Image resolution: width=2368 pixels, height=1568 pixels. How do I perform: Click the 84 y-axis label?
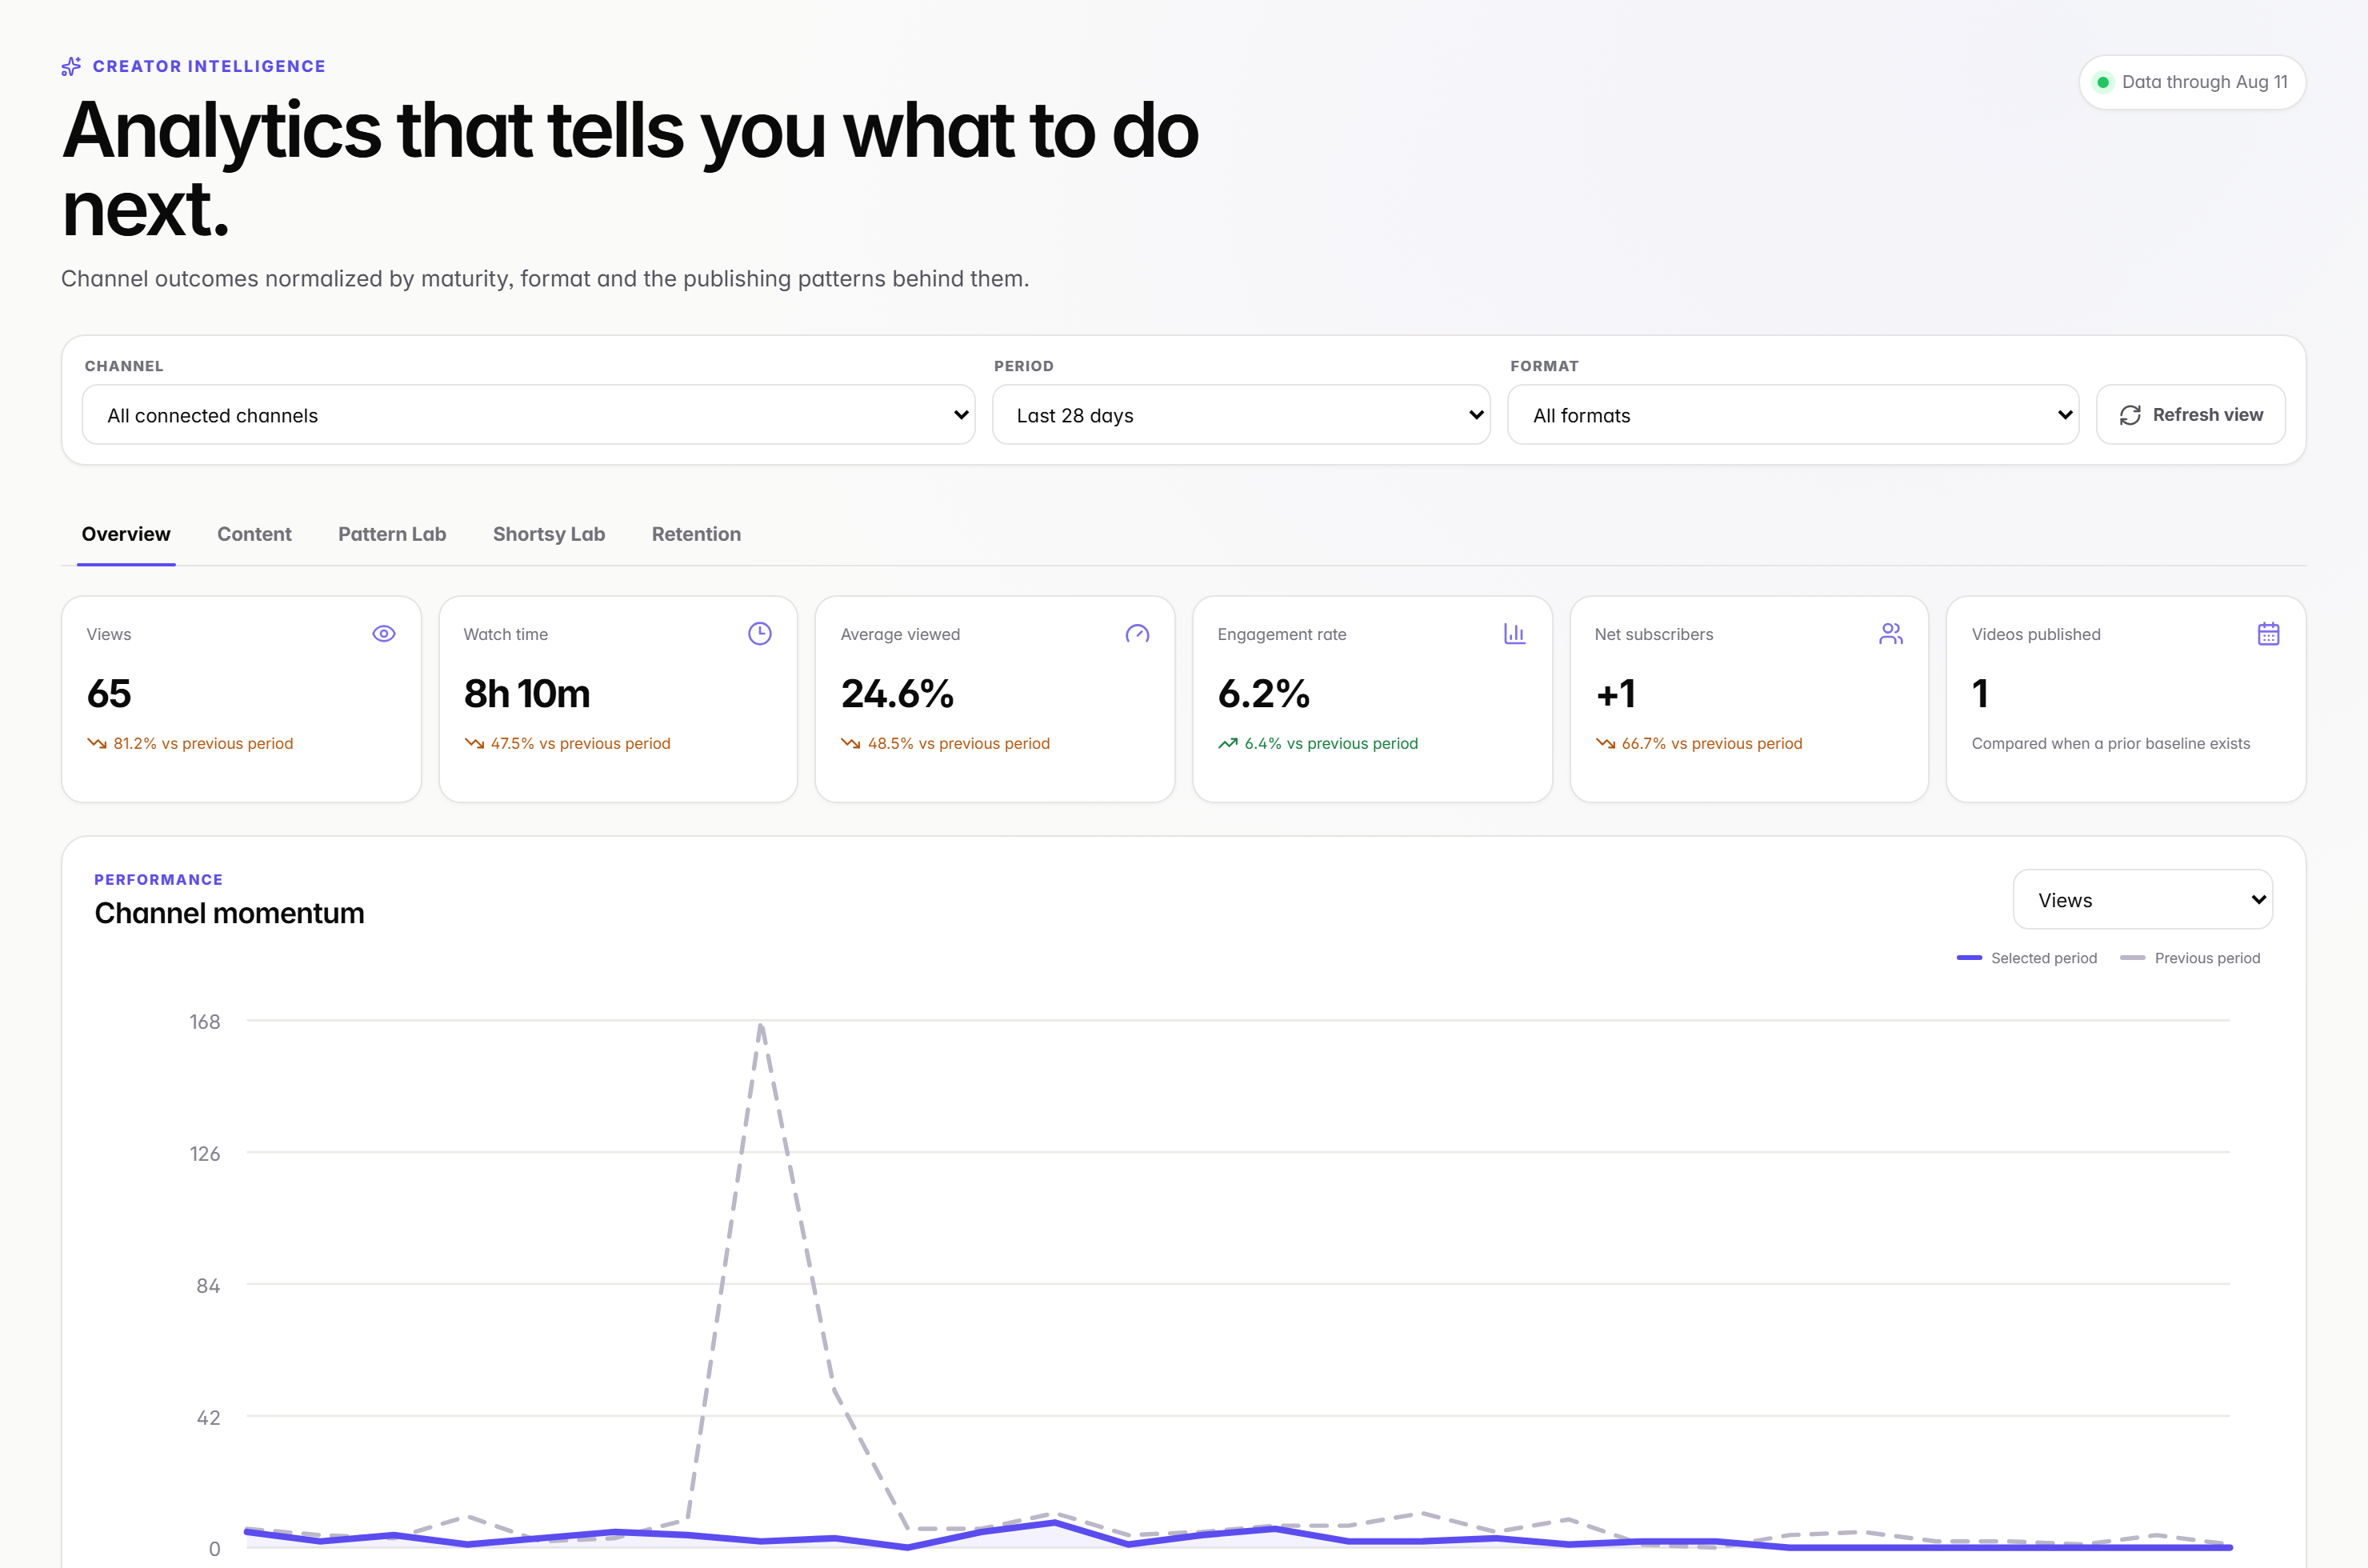[x=208, y=1285]
